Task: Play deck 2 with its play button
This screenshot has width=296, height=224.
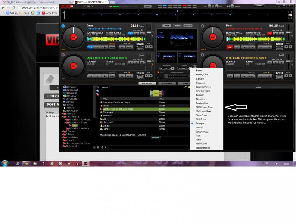Action: pyautogui.click(x=244, y=47)
